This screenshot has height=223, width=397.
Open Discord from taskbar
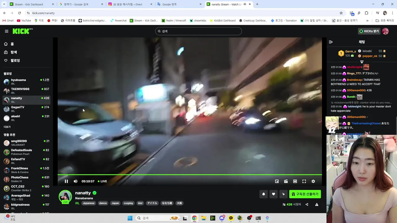click(x=222, y=218)
